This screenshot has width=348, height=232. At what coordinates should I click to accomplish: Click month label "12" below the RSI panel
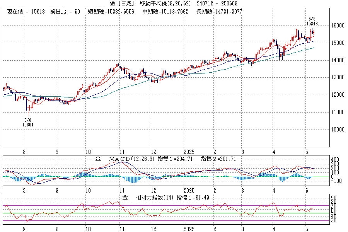pyautogui.click(x=154, y=229)
